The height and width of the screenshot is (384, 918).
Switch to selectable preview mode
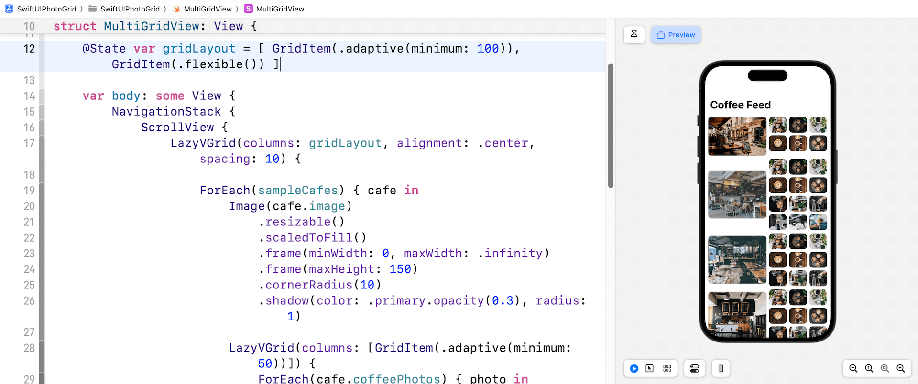[649, 368]
